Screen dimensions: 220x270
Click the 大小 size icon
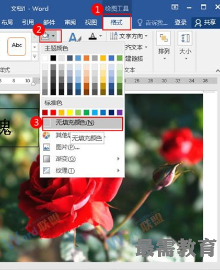[x=185, y=38]
